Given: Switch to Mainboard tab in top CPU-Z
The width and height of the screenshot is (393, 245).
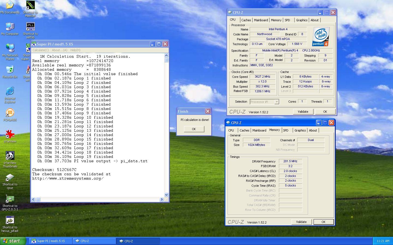Looking at the screenshot, I should [x=261, y=20].
